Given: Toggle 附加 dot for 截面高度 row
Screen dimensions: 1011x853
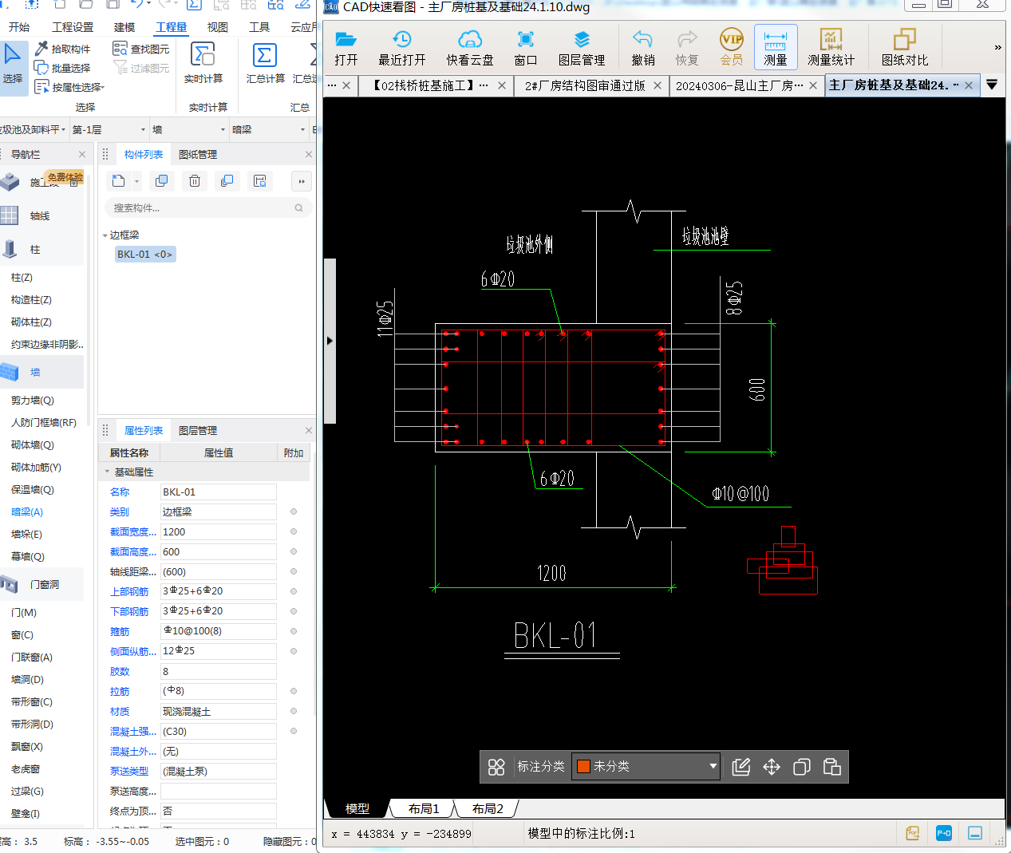Looking at the screenshot, I should tap(294, 551).
